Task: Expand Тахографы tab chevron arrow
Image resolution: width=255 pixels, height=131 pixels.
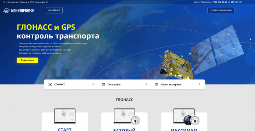Action: (146, 84)
